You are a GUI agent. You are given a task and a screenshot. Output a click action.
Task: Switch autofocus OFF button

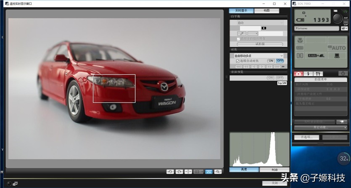(x=280, y=61)
